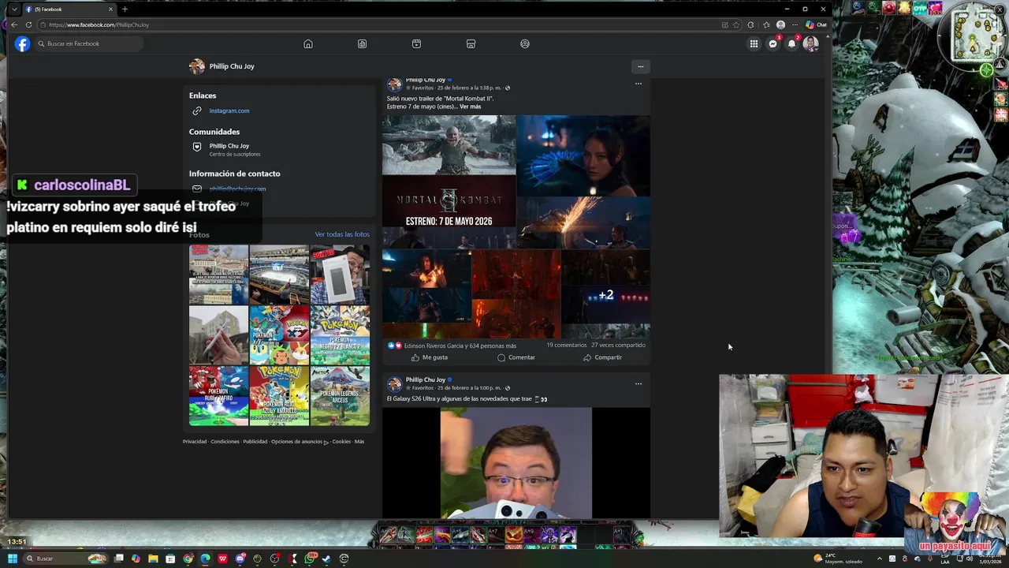Close the minimap in the game window
Image resolution: width=1009 pixels, height=568 pixels.
[1000, 10]
